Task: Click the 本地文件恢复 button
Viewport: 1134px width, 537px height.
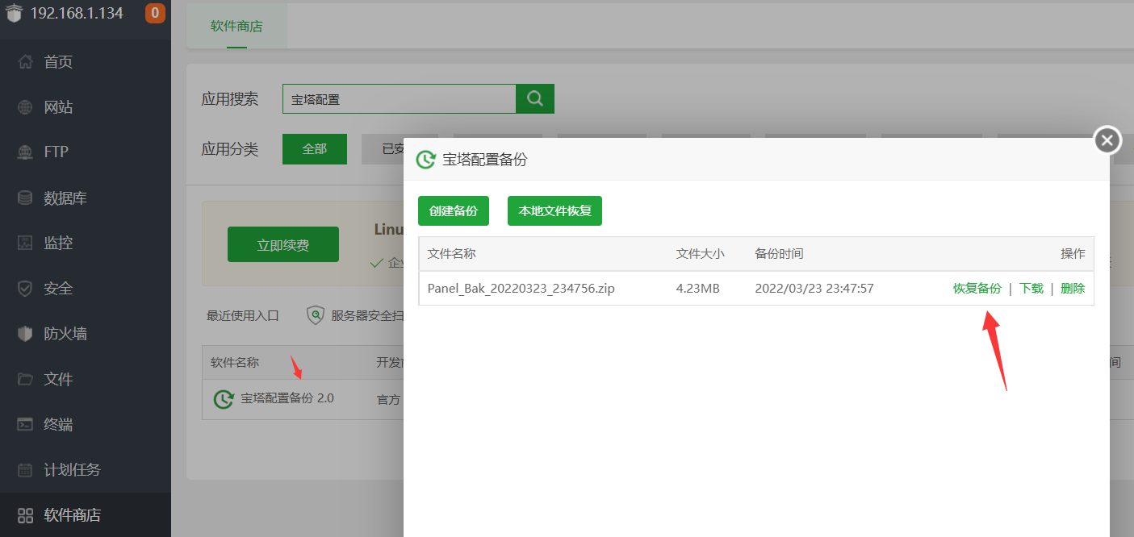Action: coord(554,210)
